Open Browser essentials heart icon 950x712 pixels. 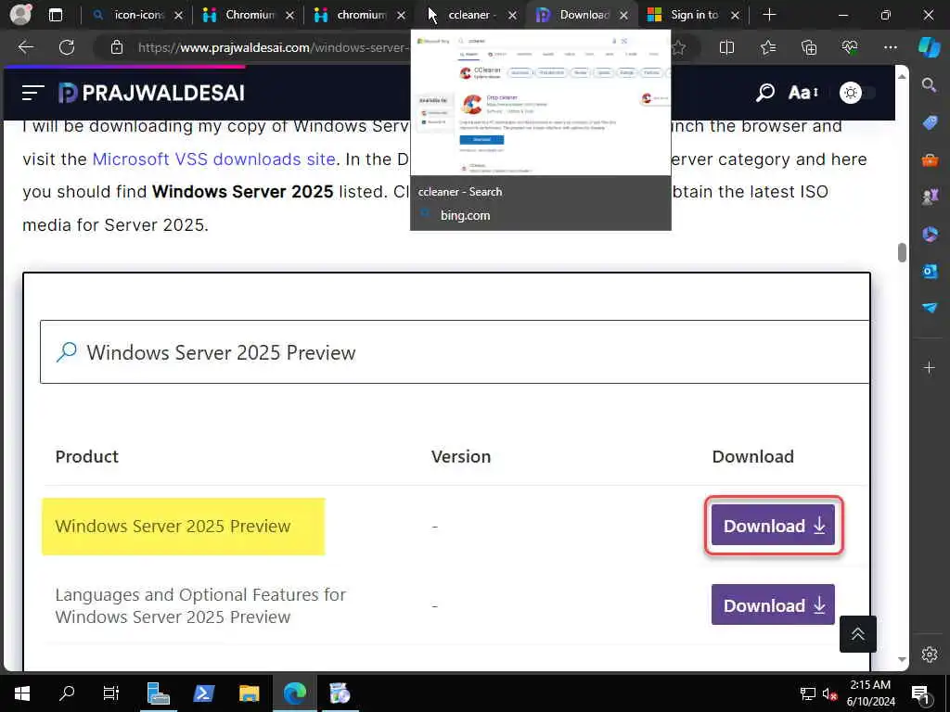(850, 47)
